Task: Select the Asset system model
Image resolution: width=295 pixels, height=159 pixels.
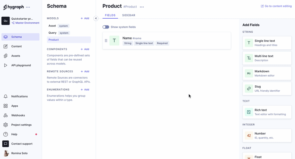Action: [x=52, y=26]
